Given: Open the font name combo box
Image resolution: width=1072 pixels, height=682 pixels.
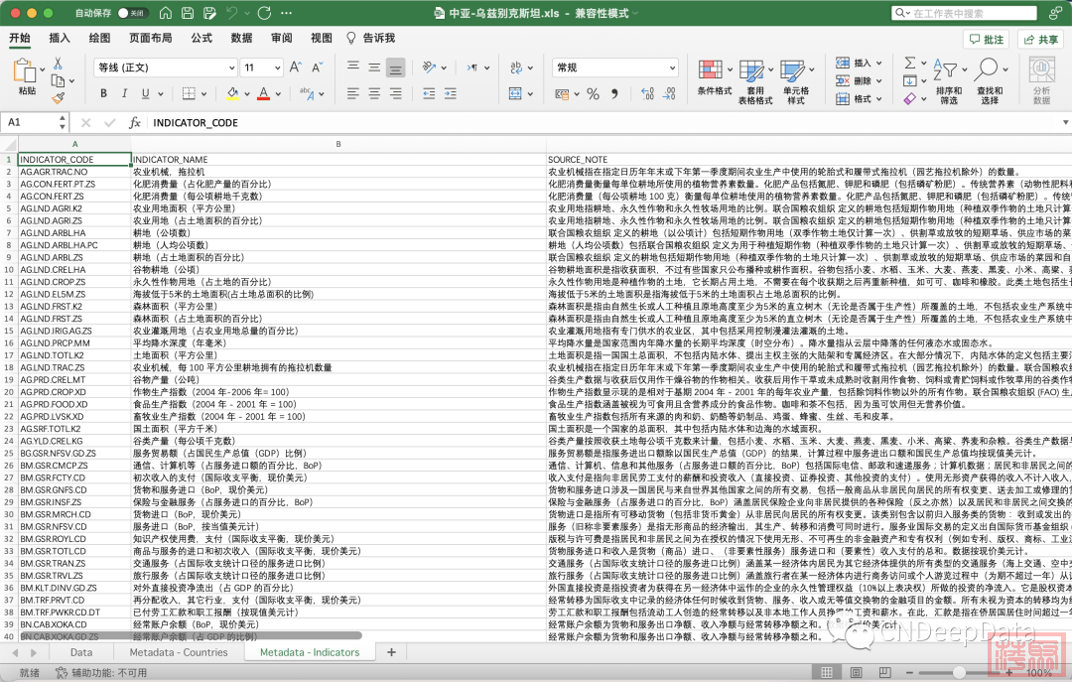Looking at the screenshot, I should tap(166, 68).
